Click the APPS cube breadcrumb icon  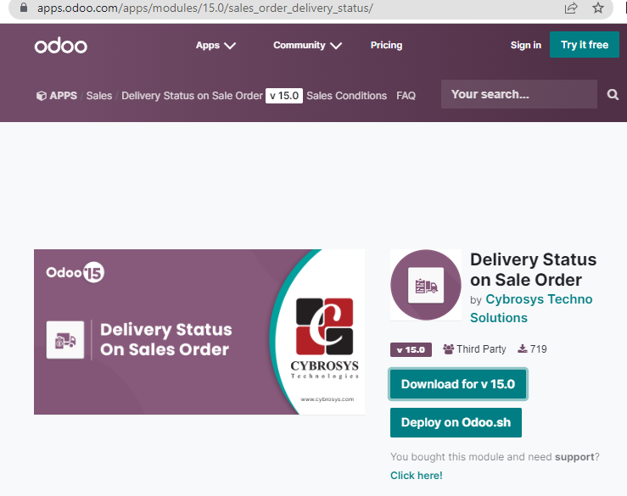click(x=41, y=96)
